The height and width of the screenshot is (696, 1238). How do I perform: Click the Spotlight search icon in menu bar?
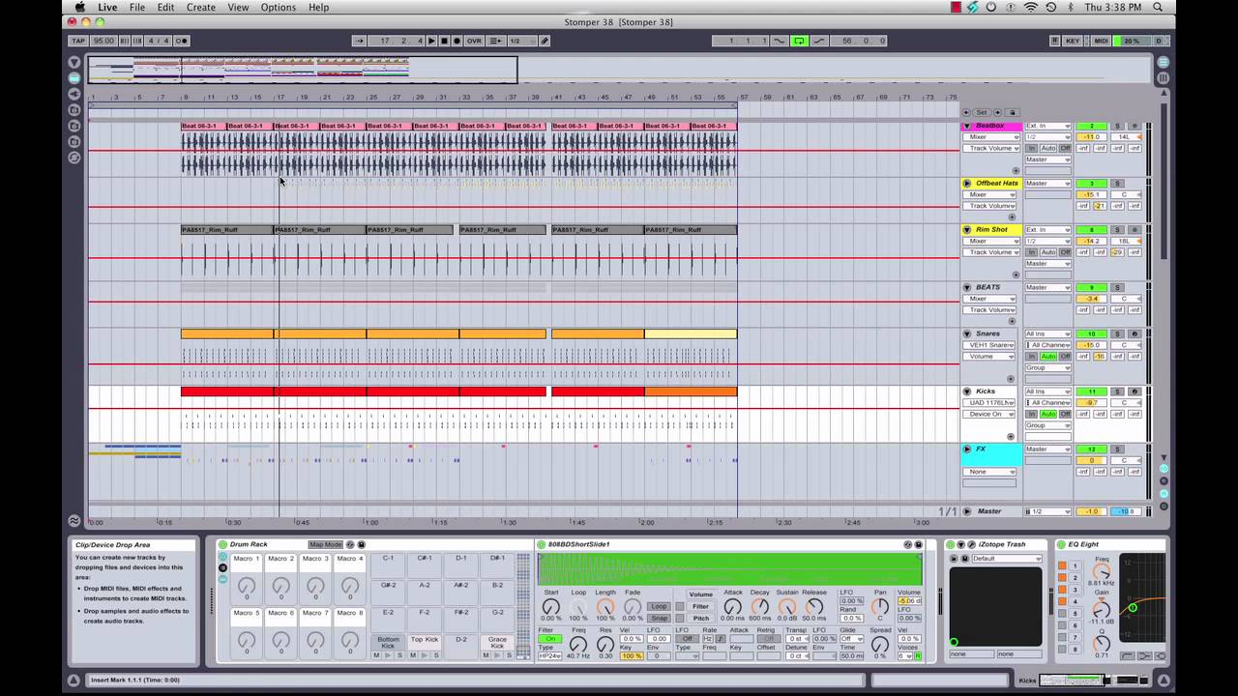pyautogui.click(x=1157, y=7)
